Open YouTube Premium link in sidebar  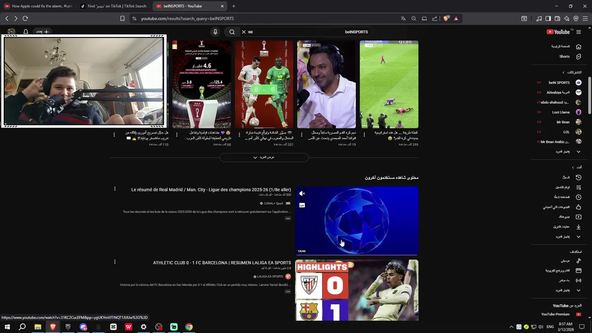pyautogui.click(x=561, y=314)
